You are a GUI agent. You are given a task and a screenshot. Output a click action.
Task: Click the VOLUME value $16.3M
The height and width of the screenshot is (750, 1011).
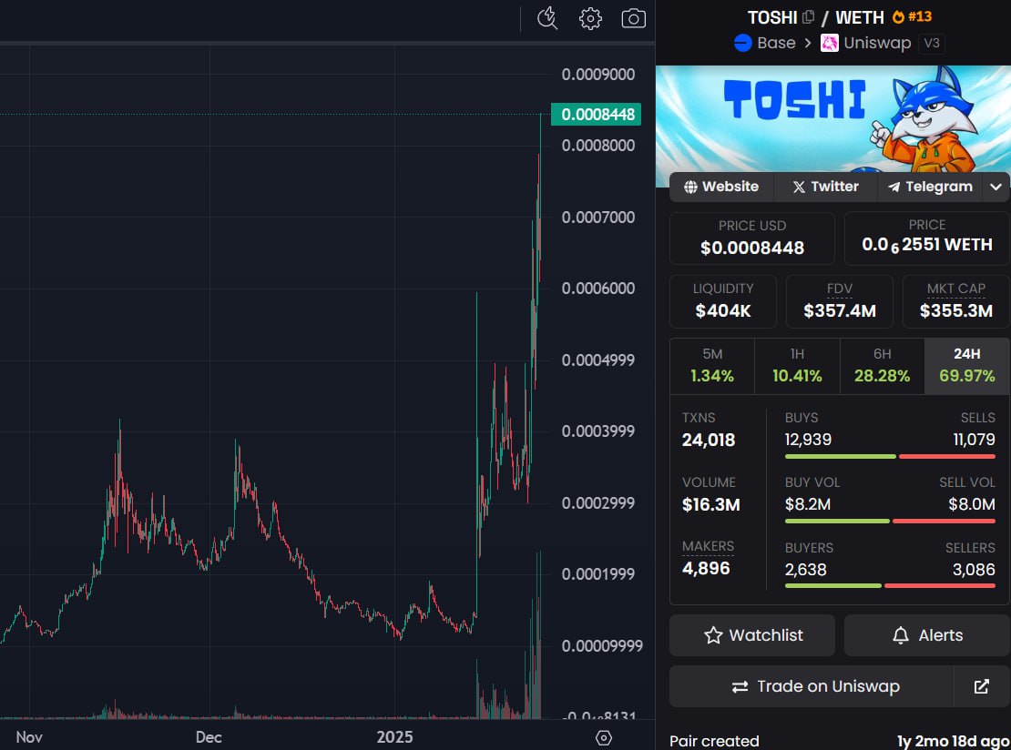[x=711, y=504]
